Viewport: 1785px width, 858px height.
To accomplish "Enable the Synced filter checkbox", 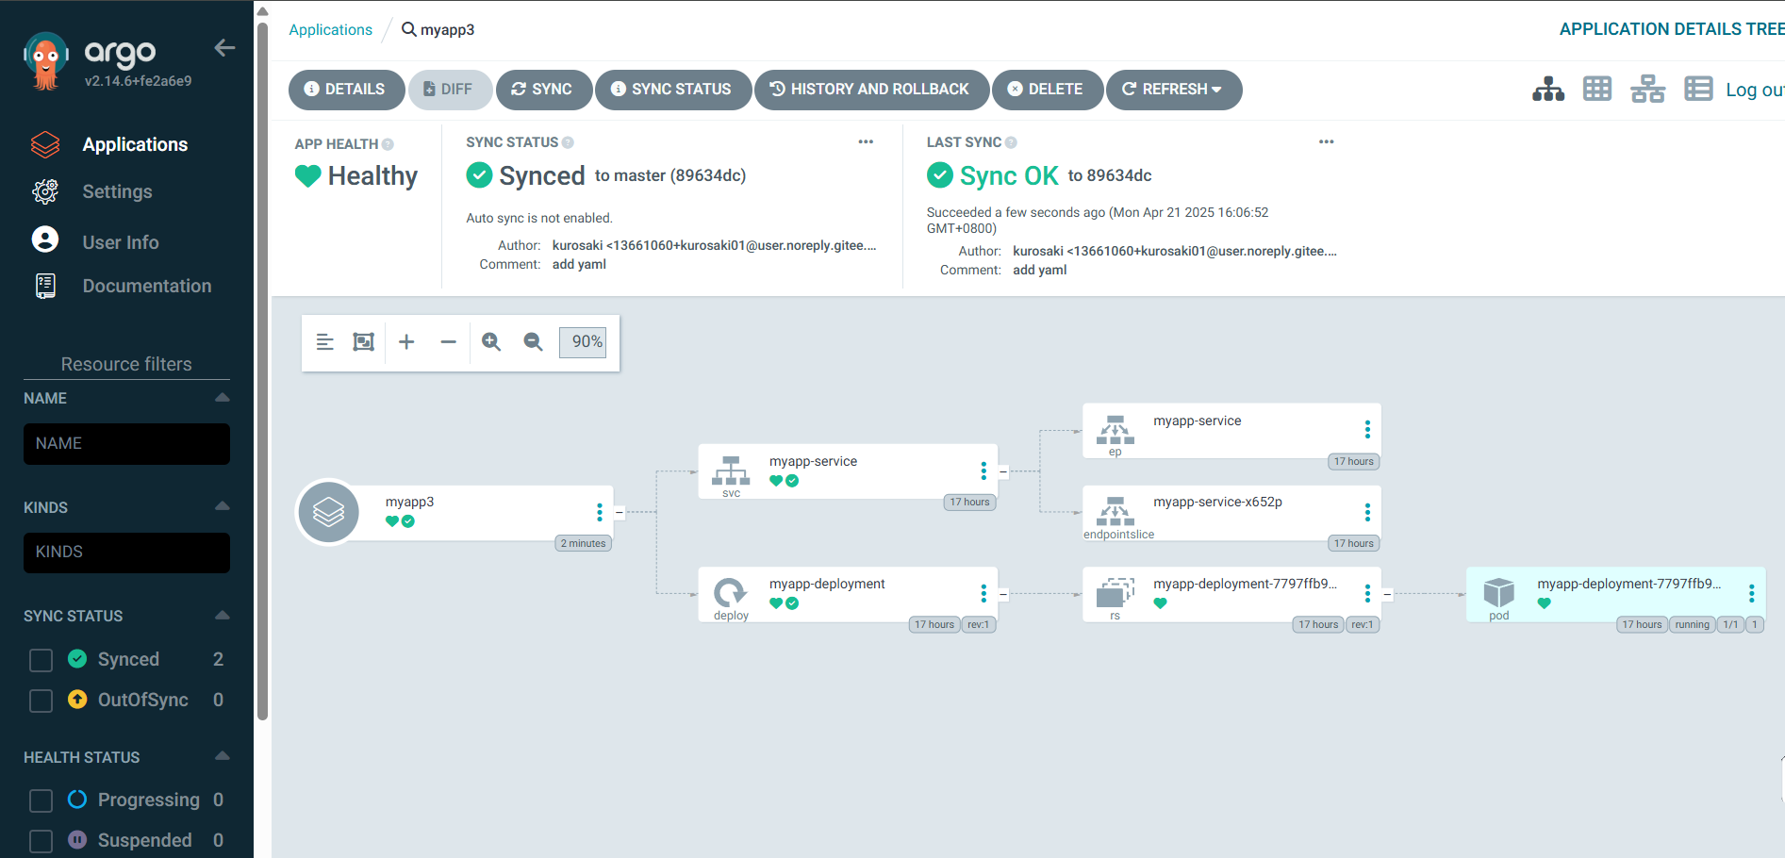I will pos(41,660).
